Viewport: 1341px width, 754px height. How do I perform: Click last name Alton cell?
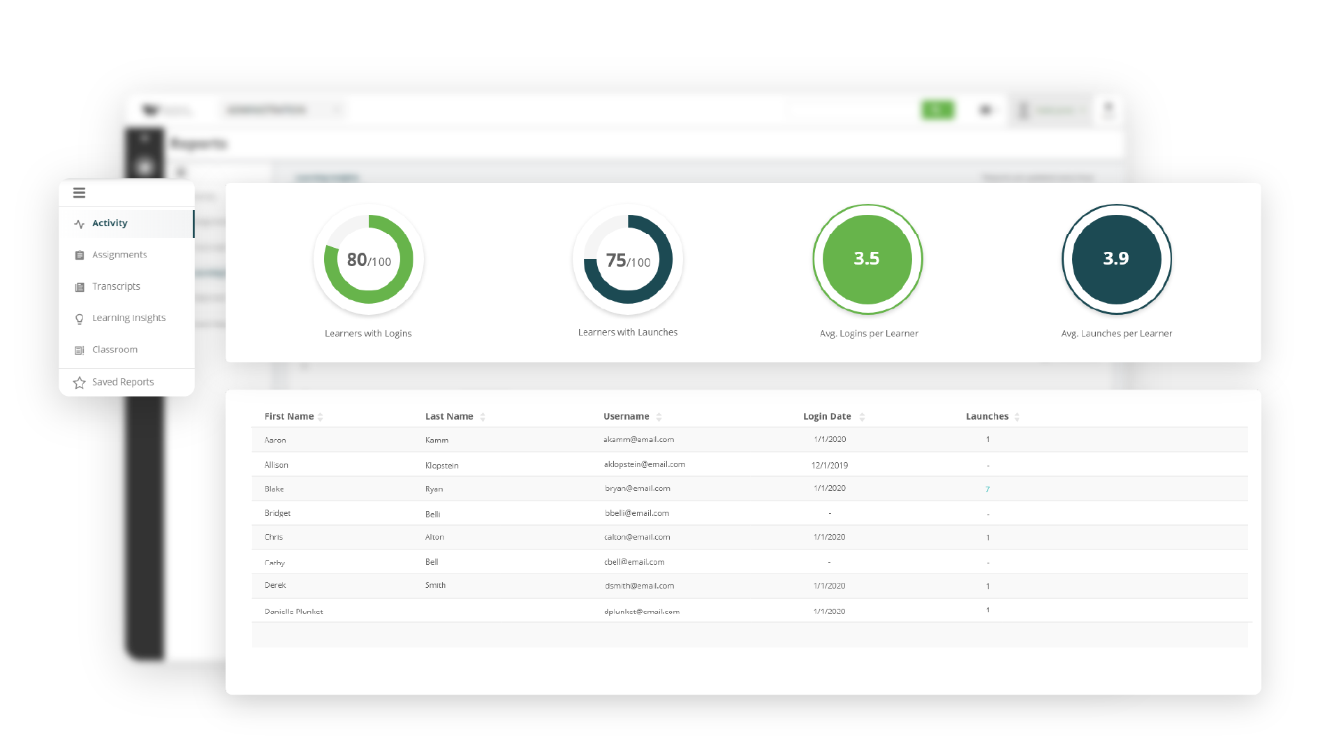pyautogui.click(x=434, y=538)
